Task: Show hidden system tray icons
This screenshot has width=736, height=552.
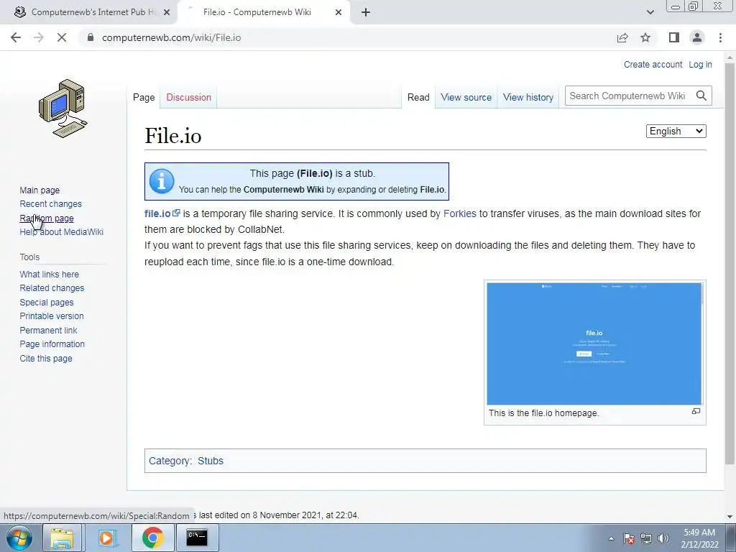Action: pos(611,538)
